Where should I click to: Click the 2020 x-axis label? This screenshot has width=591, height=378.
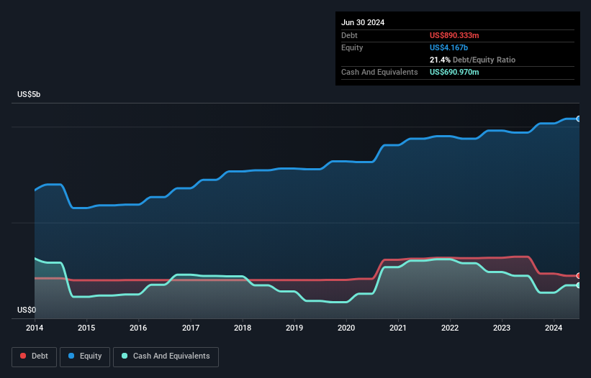[x=346, y=328]
